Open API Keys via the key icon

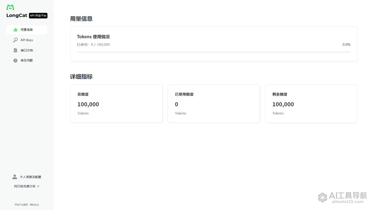tap(15, 40)
